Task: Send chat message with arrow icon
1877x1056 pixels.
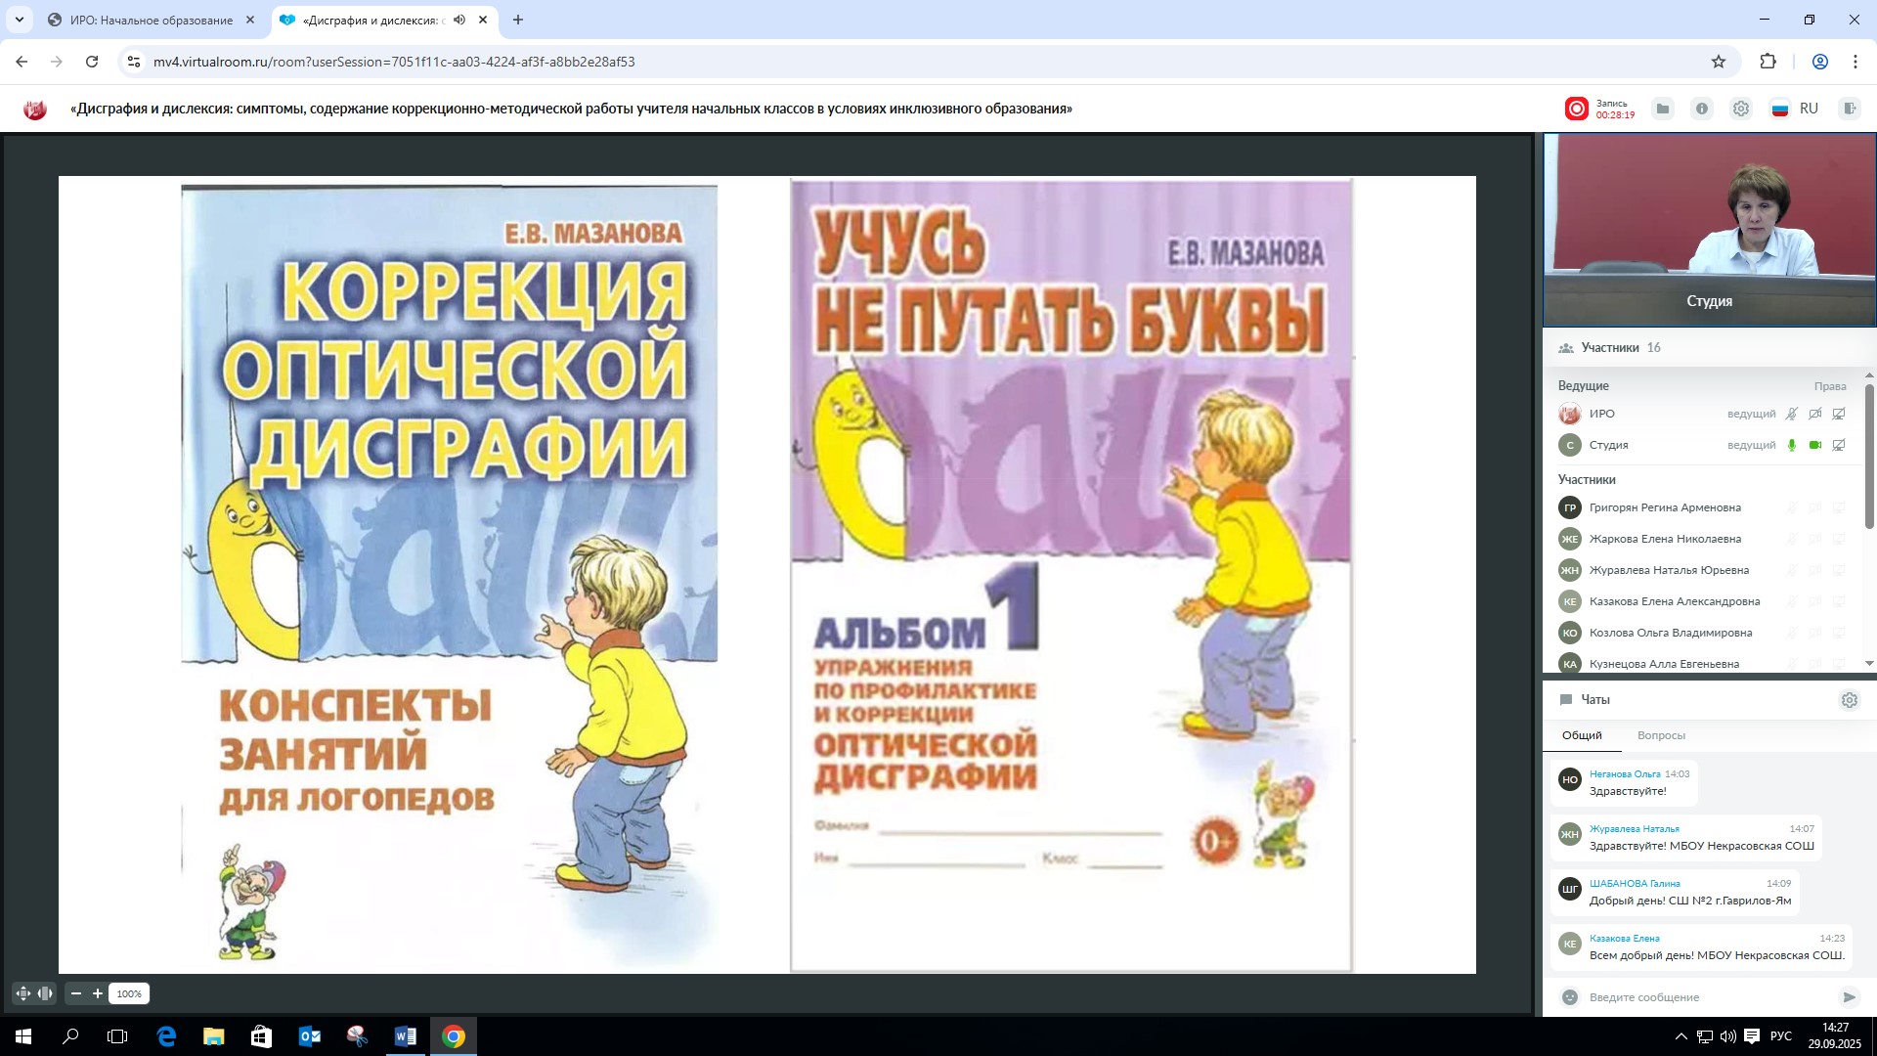Action: (x=1848, y=997)
